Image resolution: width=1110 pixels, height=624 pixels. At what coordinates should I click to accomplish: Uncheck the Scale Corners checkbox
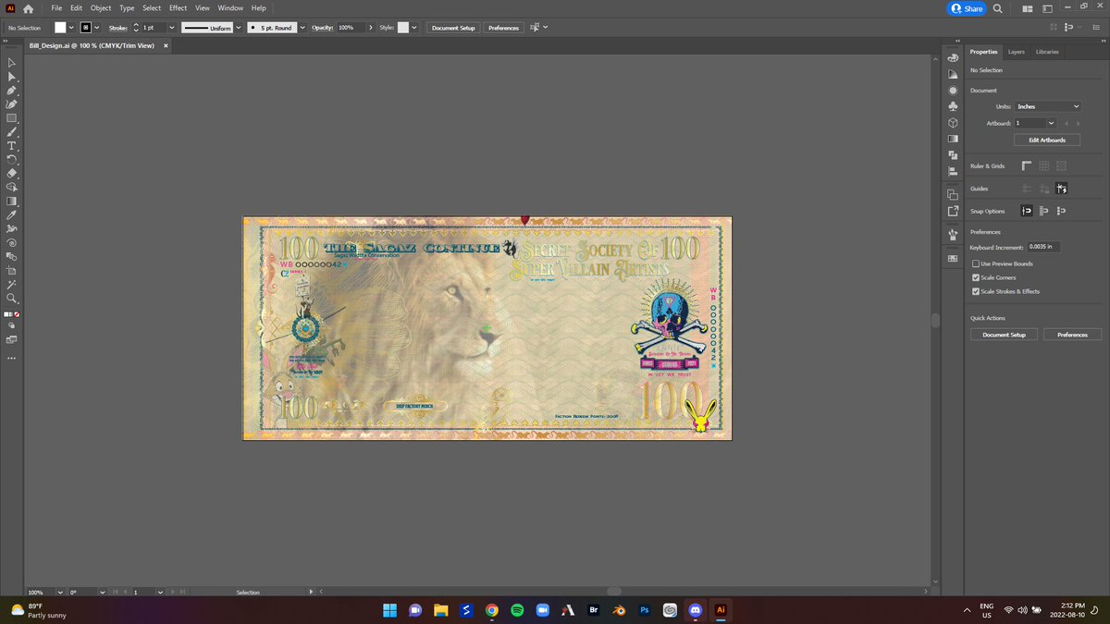(x=976, y=277)
